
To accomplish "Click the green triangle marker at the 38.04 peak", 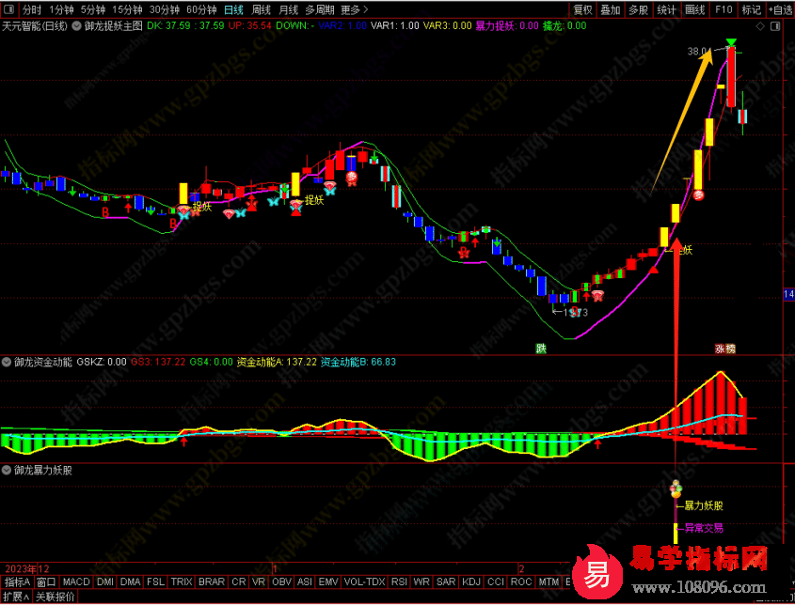I will click(731, 41).
